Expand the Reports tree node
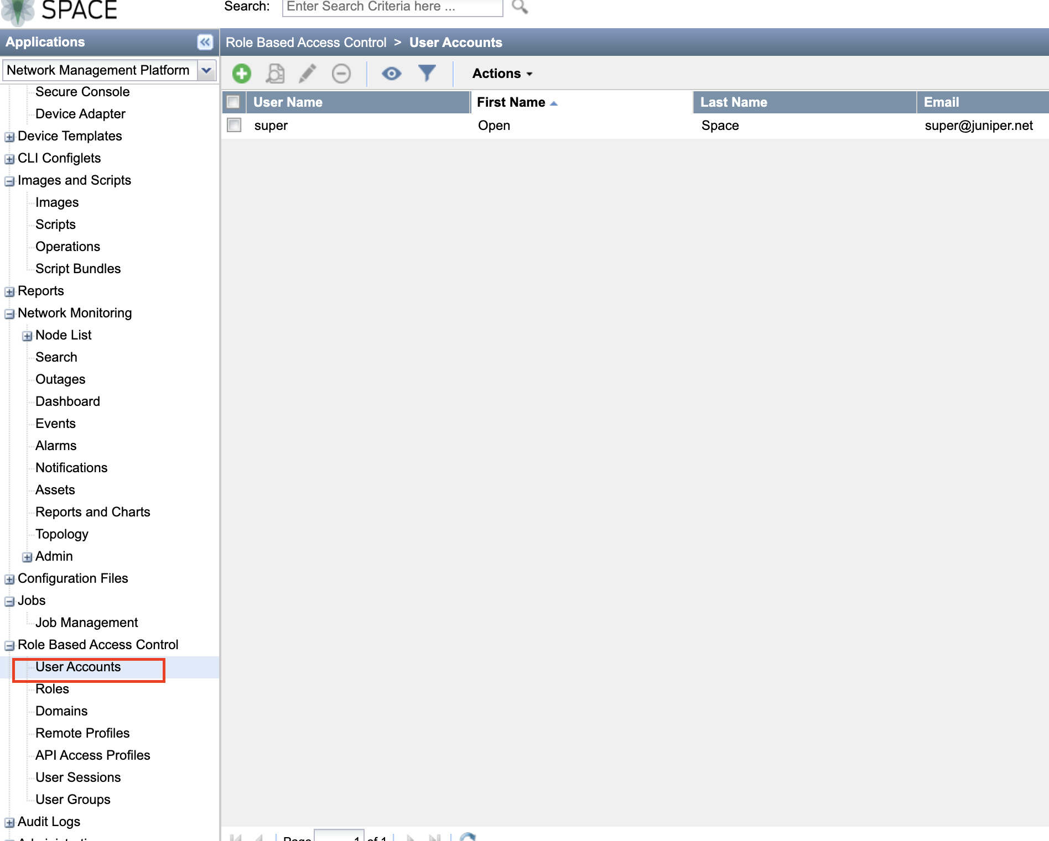Screen dimensions: 1049x841 pos(9,291)
